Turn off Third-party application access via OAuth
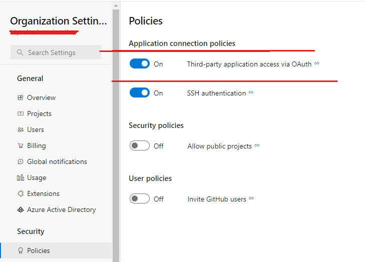Screen dimensions: 365x262 tap(140, 63)
